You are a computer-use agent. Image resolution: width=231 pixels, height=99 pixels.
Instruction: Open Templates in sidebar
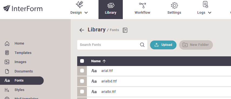point(23,53)
